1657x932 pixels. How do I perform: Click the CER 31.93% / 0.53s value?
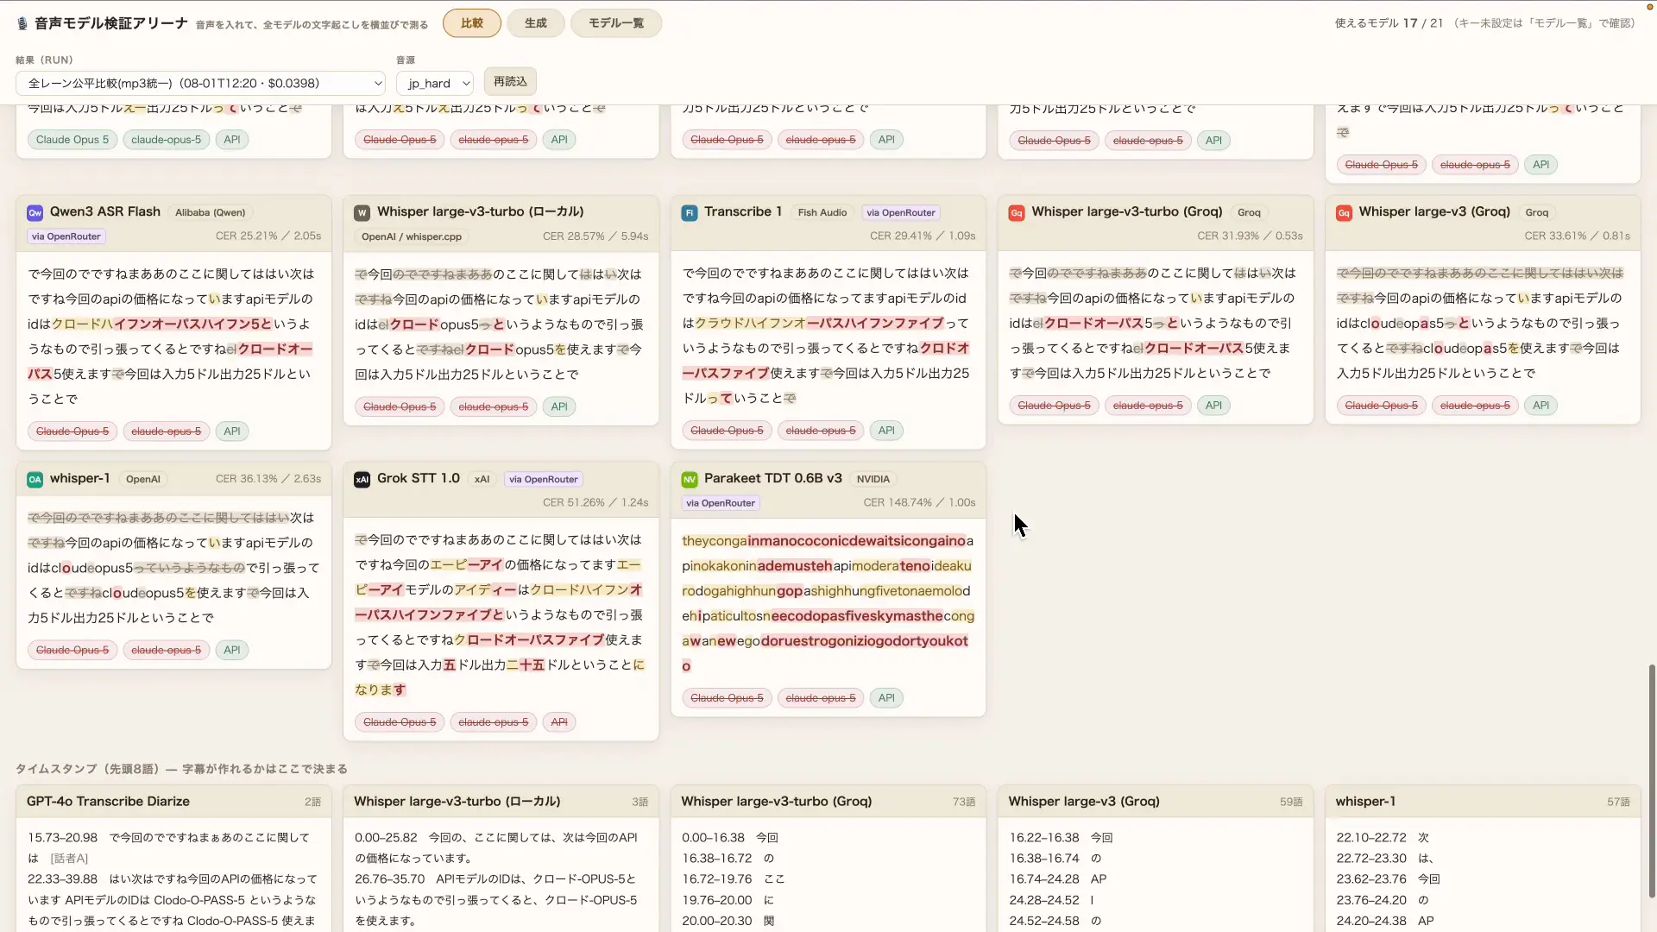(1250, 236)
